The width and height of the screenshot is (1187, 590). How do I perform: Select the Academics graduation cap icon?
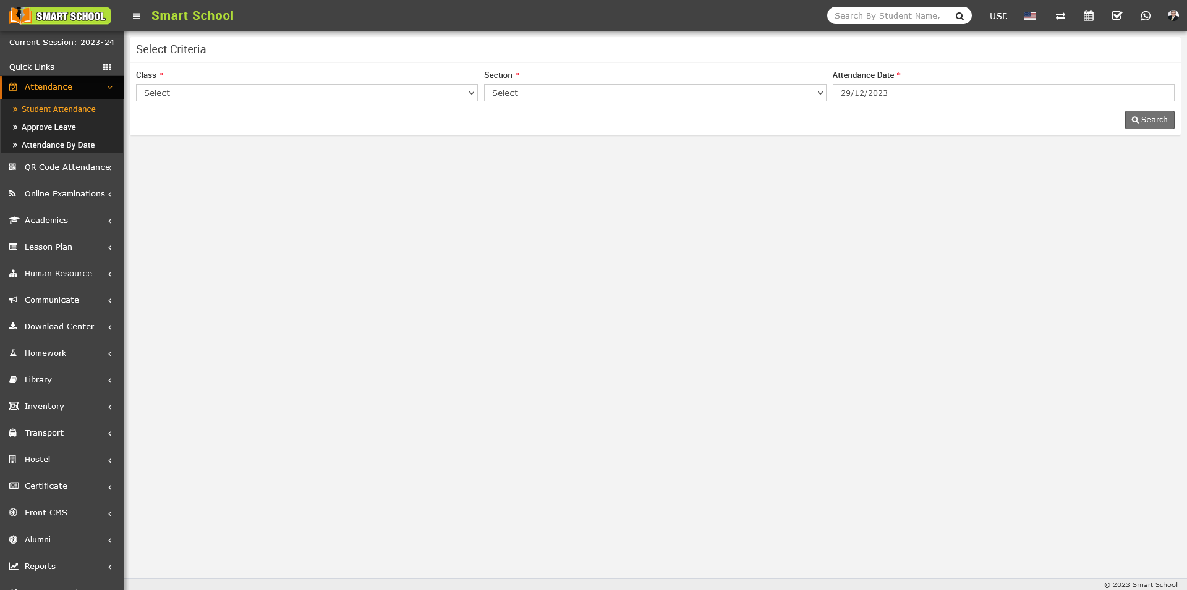pos(13,220)
